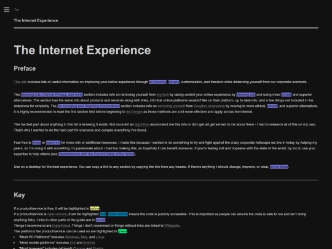
Task: Click the 'Preface' section heading
Action: (x=25, y=68)
